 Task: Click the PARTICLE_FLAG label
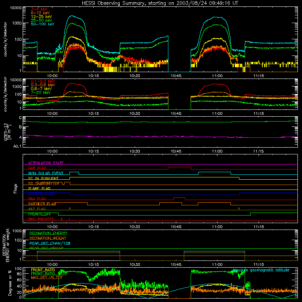[42, 204]
